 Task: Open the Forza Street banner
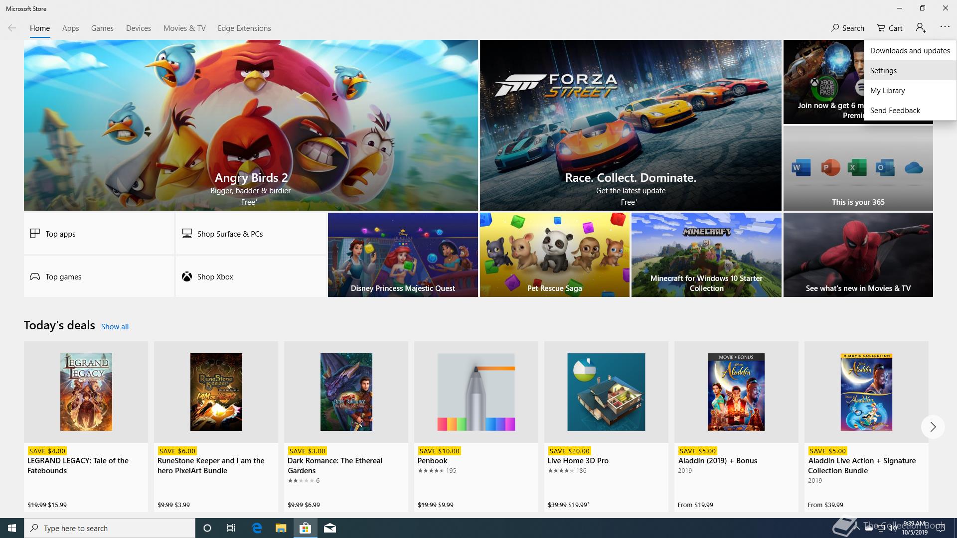pos(631,125)
